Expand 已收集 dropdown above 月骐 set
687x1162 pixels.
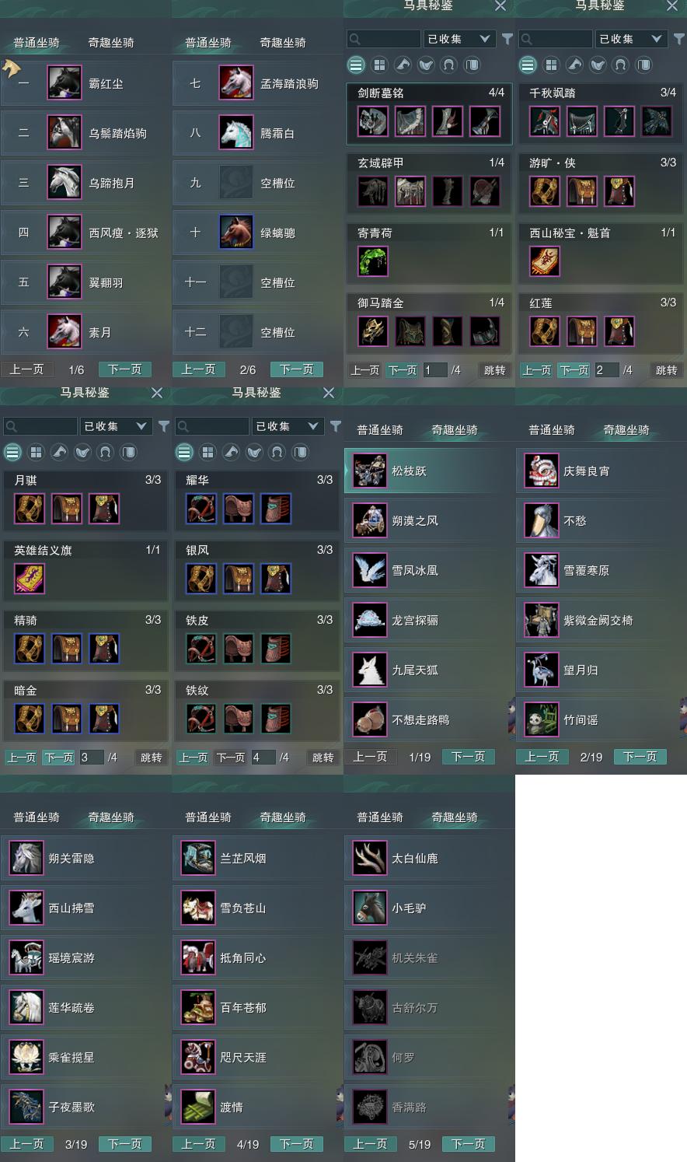click(x=116, y=426)
